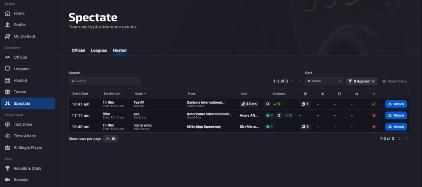Open Replays in the sidebar

(x=21, y=180)
